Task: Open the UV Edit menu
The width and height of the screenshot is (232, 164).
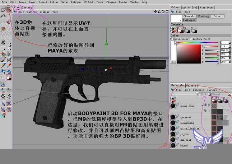Action: pos(88,2)
